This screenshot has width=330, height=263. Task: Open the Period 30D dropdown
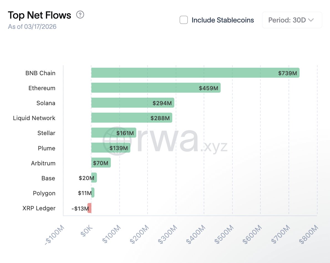point(292,20)
